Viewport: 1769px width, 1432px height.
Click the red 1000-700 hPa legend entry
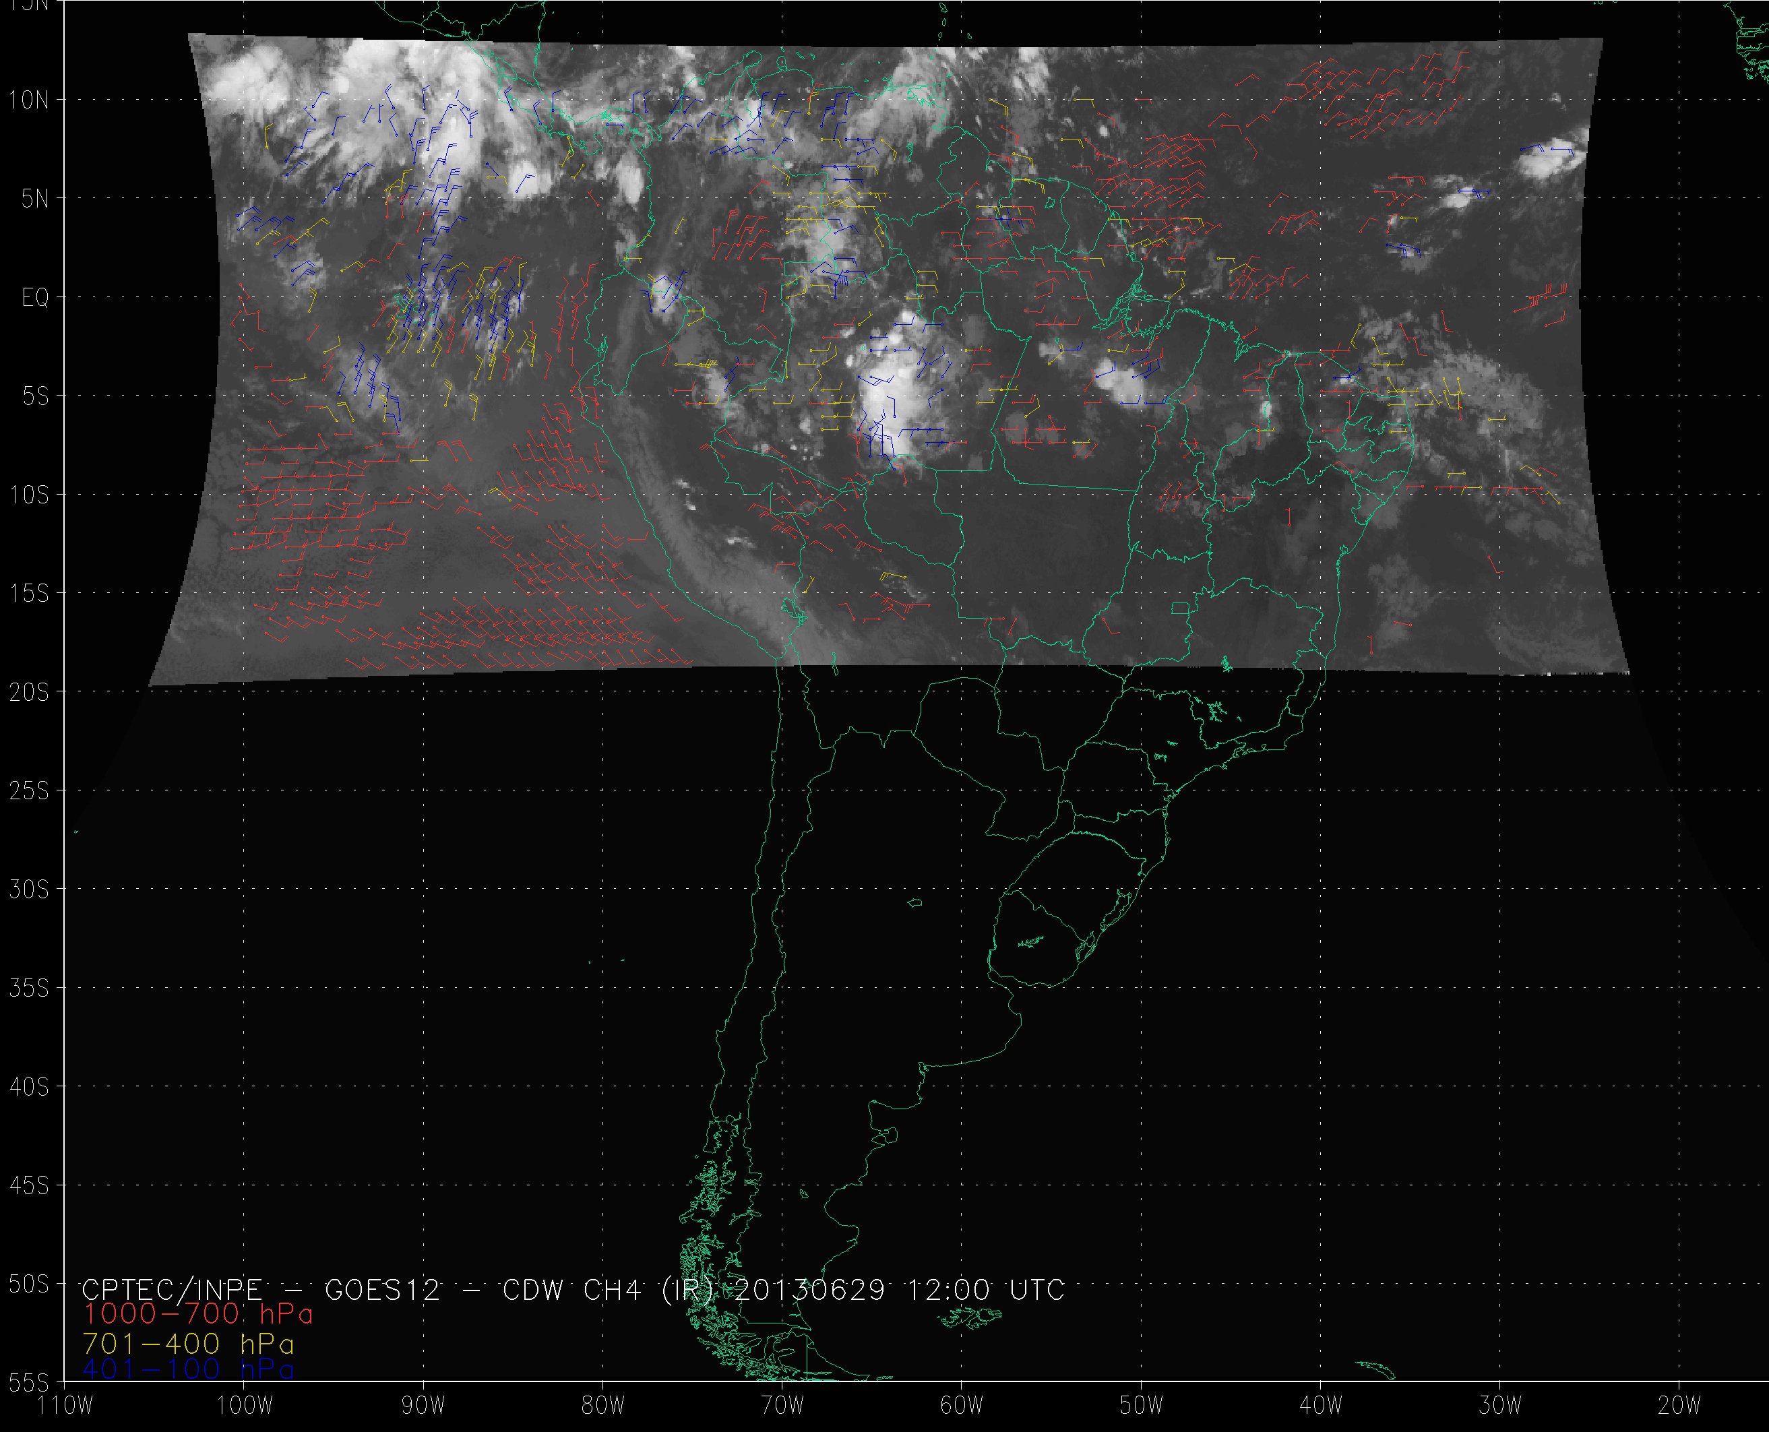click(x=198, y=1315)
